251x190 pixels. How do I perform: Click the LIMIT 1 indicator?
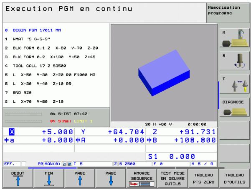(83, 121)
